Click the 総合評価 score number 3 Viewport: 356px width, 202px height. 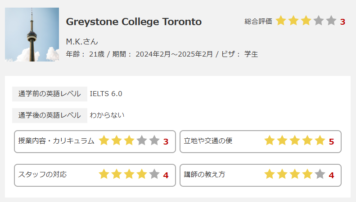342,22
